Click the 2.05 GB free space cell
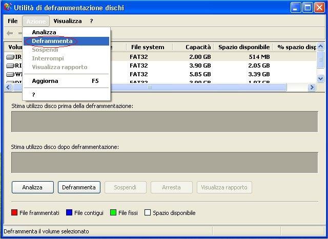Image resolution: width=328 pixels, height=239 pixels. click(x=259, y=66)
